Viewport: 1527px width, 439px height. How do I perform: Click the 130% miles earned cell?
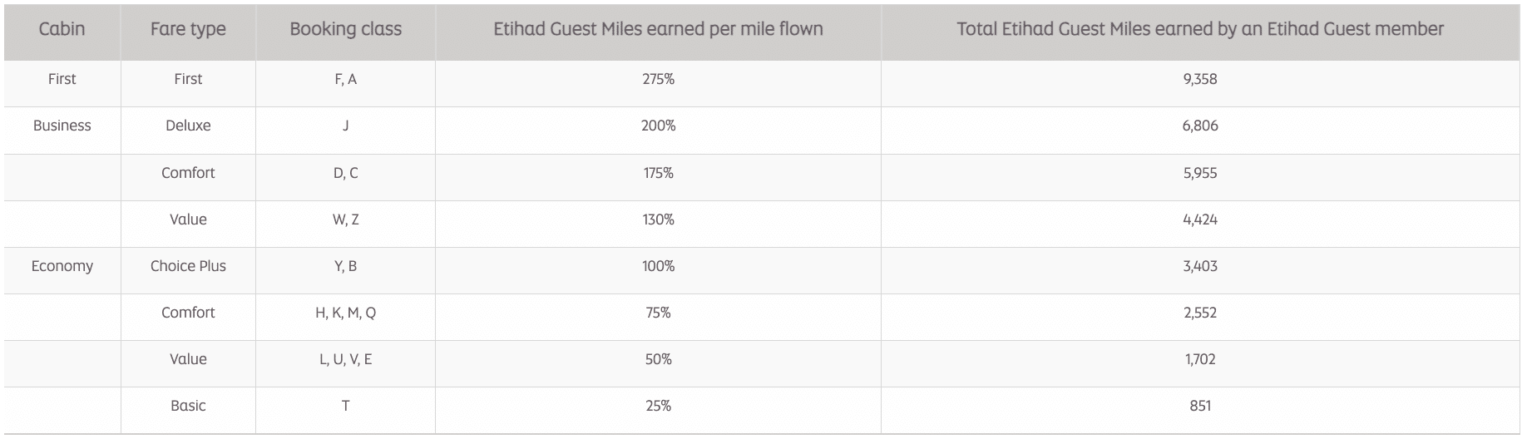point(658,219)
